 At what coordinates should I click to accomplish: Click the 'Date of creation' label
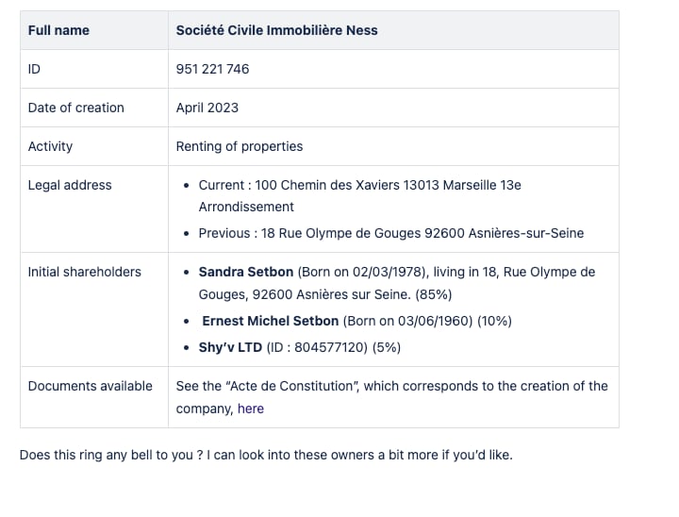[76, 108]
